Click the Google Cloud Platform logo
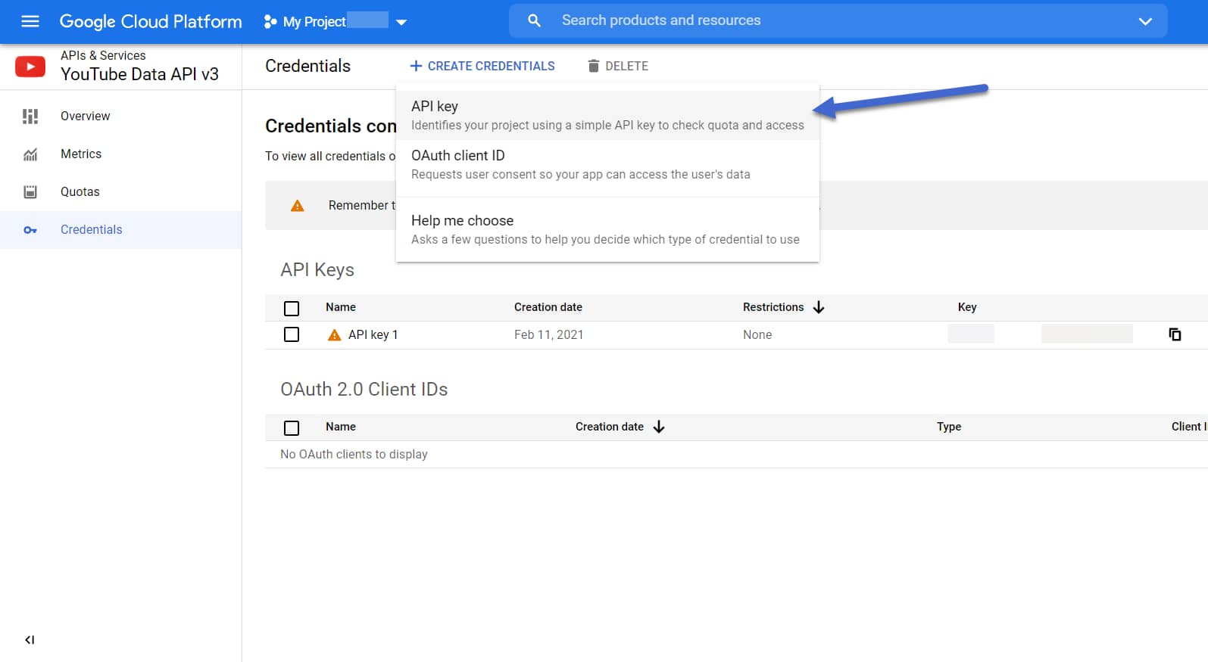1208x662 pixels. pos(151,21)
